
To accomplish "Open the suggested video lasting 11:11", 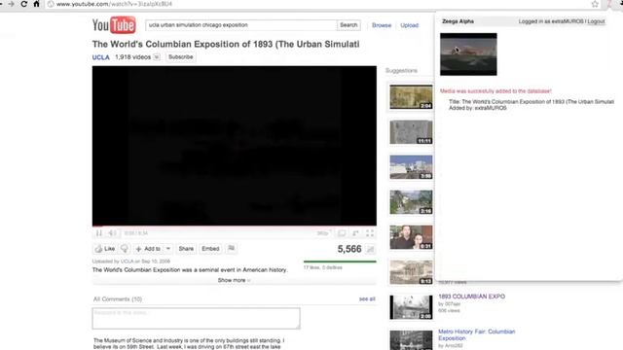I will point(411,132).
